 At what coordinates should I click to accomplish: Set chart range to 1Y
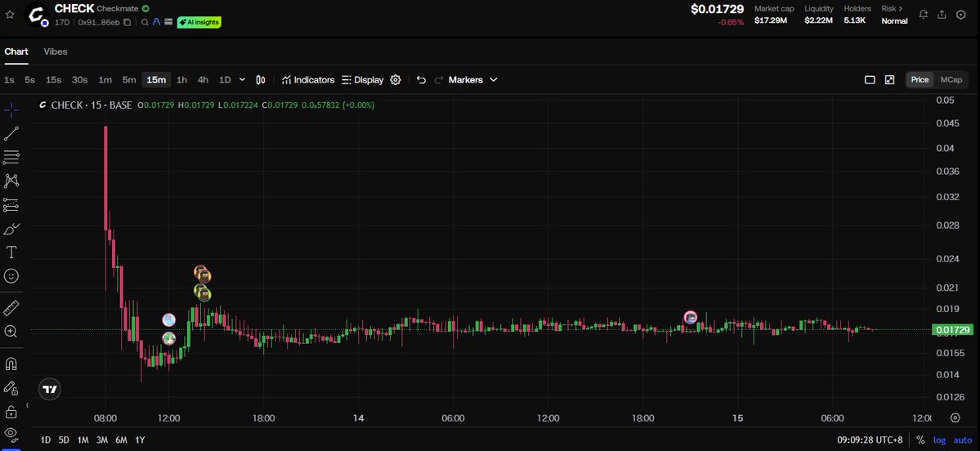140,440
